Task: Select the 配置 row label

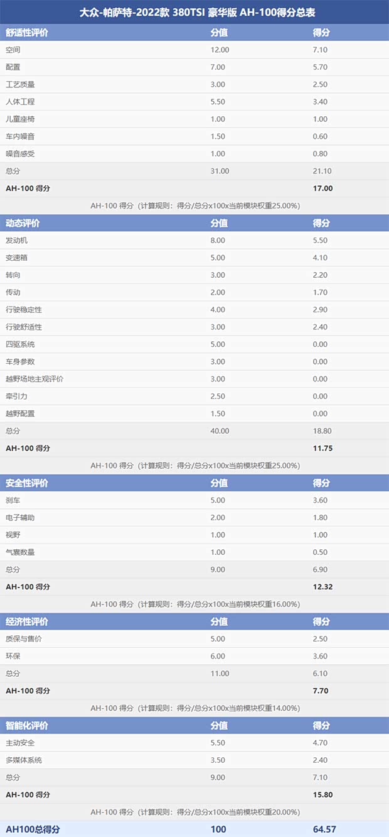Action: tap(13, 67)
